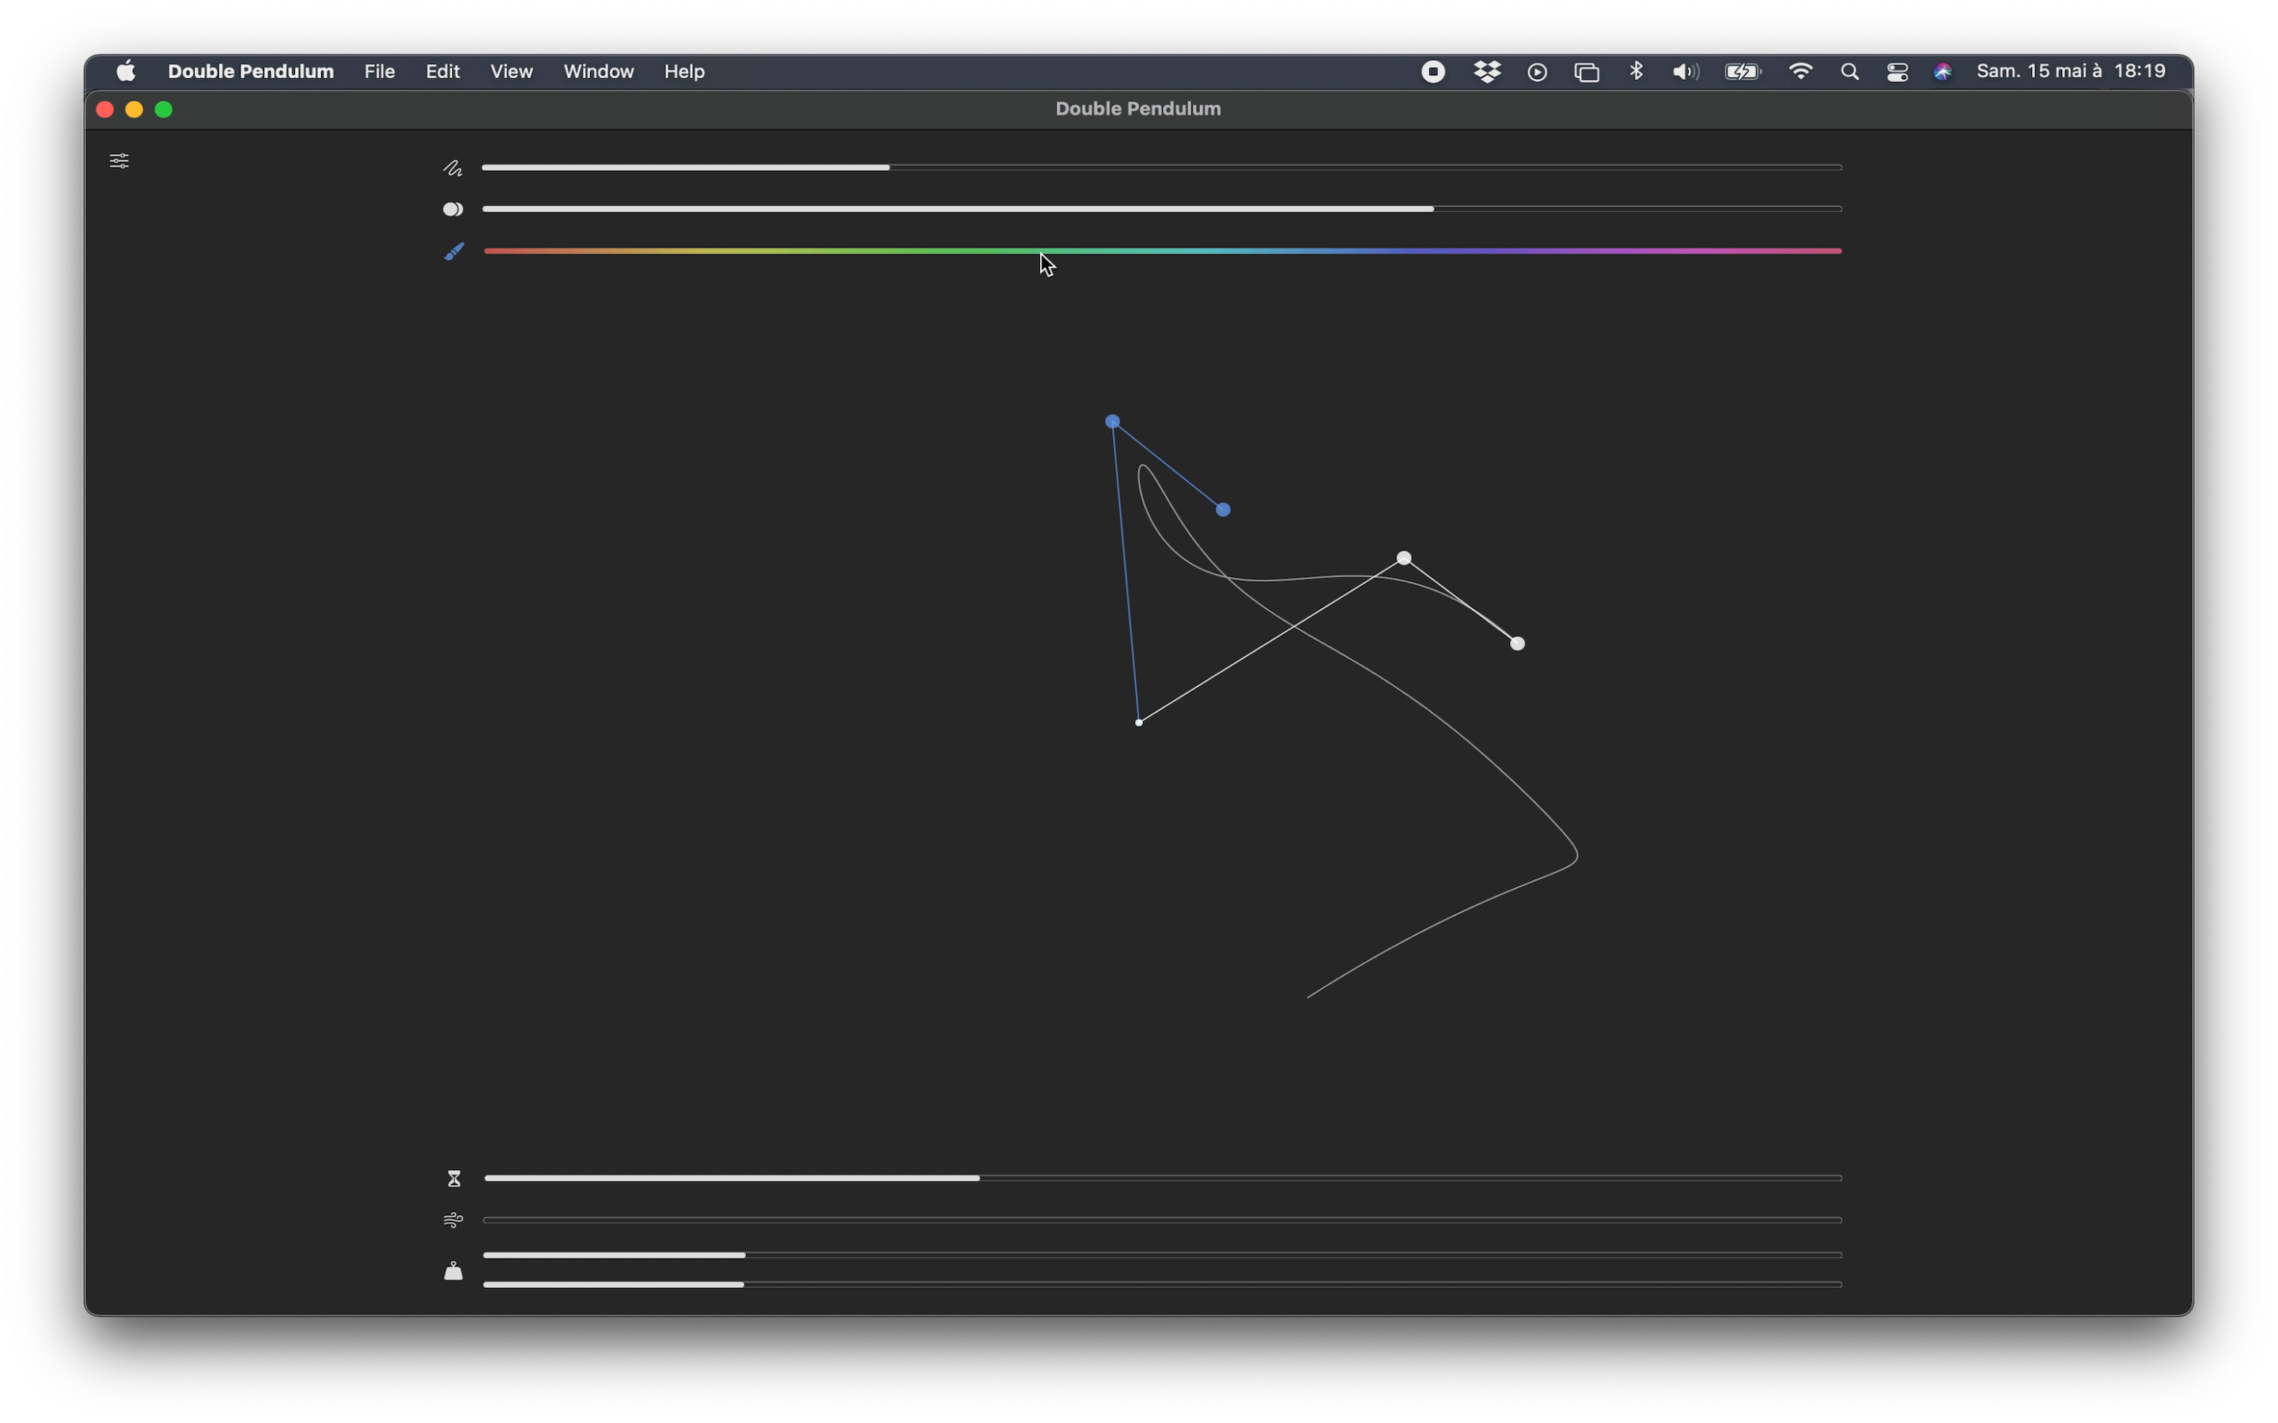Image resolution: width=2278 pixels, height=1423 pixels.
Task: Click the weight mass icon
Action: pos(452,1270)
